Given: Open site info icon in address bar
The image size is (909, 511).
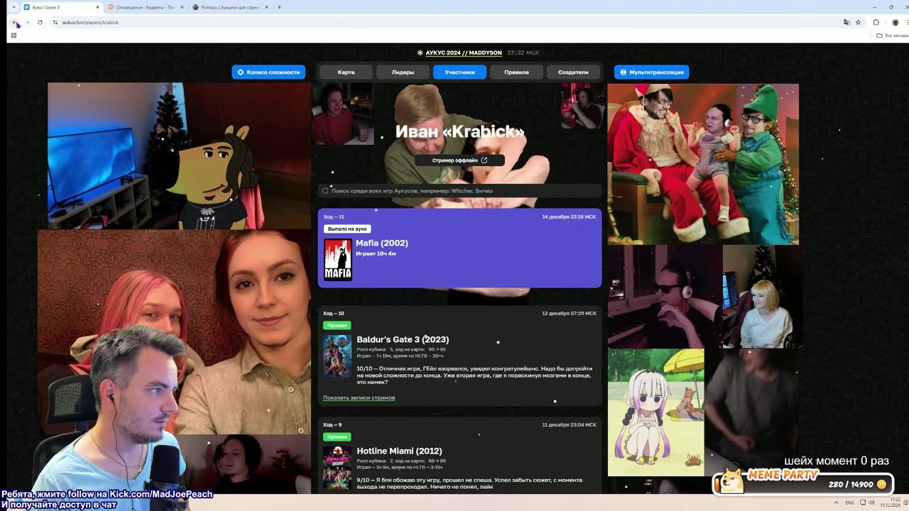Looking at the screenshot, I should pyautogui.click(x=55, y=22).
